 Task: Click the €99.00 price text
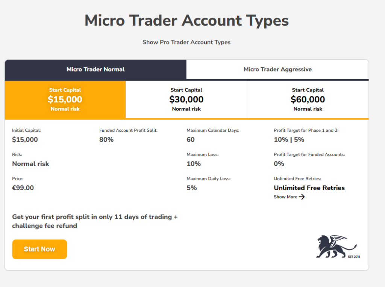(23, 188)
